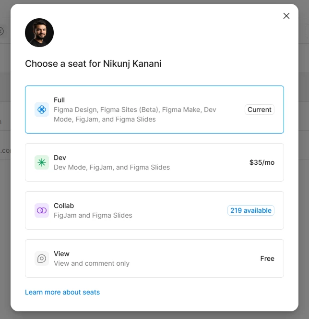Click the 219 available badge
Image resolution: width=309 pixels, height=319 pixels.
pos(251,210)
